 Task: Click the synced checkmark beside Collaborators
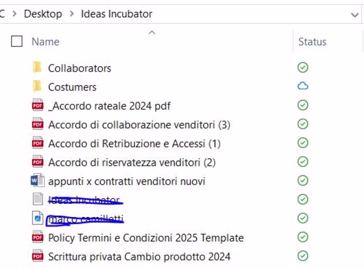tap(303, 67)
